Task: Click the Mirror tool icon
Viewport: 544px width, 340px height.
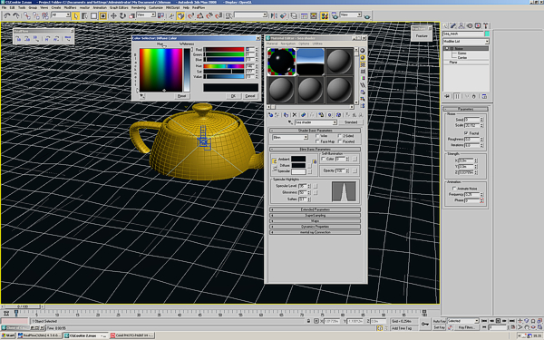Action: point(274,15)
